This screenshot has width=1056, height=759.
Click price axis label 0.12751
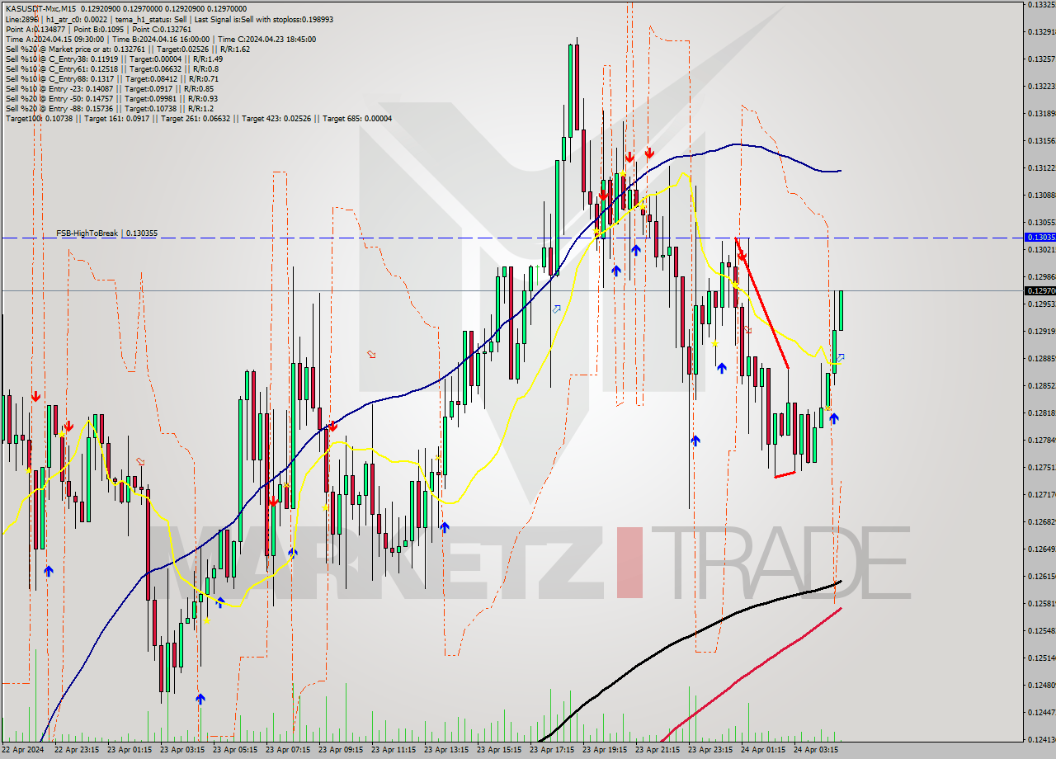click(x=1040, y=467)
